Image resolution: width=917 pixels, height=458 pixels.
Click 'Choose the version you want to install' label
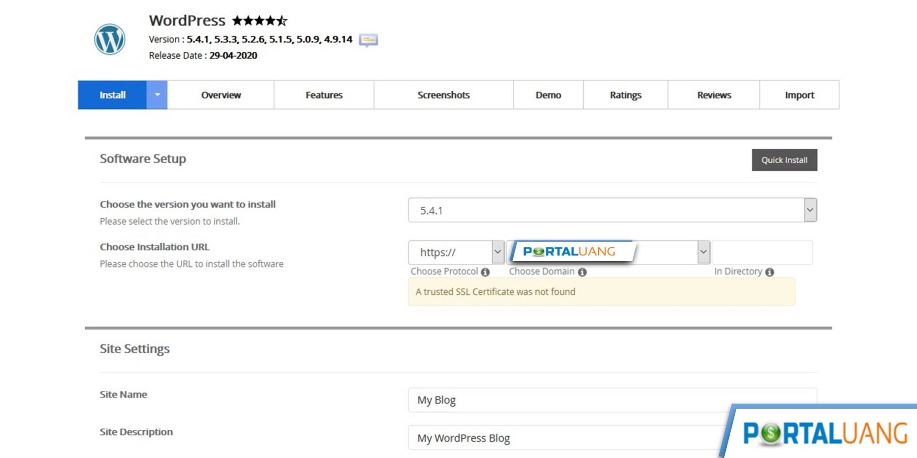(x=188, y=204)
